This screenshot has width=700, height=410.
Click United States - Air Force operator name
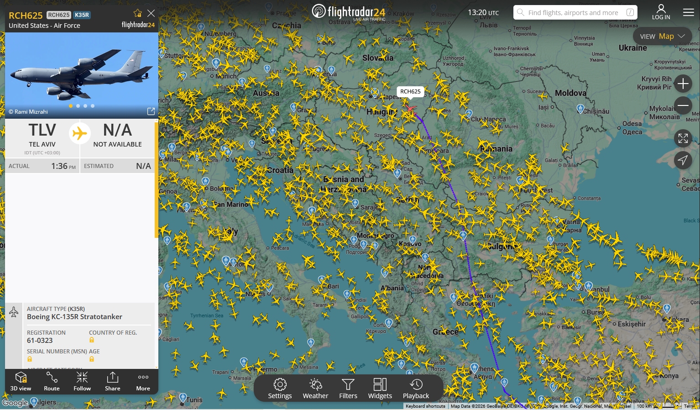click(44, 26)
